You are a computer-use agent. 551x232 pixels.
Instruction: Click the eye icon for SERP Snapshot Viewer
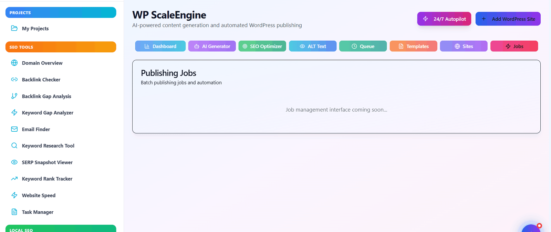[x=14, y=162]
